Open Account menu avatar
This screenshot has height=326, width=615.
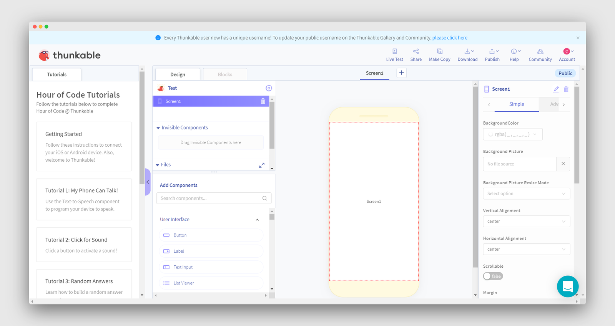(x=567, y=51)
